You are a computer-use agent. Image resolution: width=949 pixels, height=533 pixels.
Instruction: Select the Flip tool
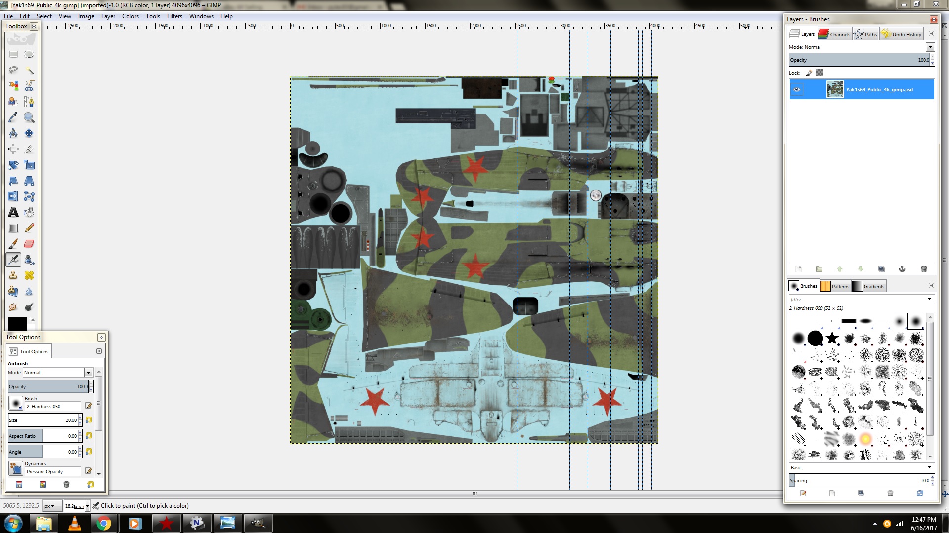(x=13, y=196)
